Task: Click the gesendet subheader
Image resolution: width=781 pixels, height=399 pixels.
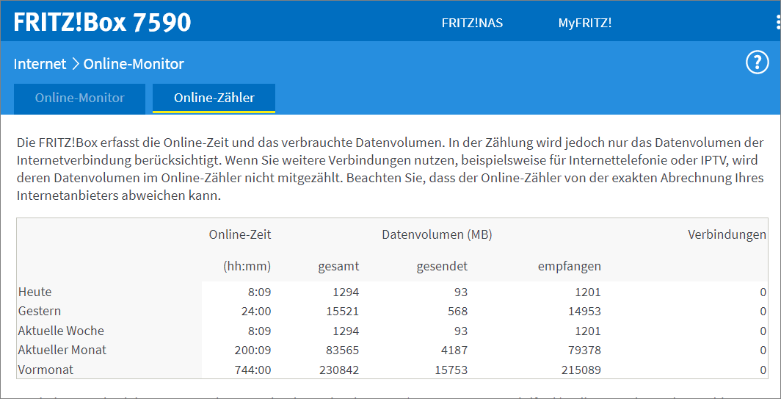Action: click(x=443, y=266)
